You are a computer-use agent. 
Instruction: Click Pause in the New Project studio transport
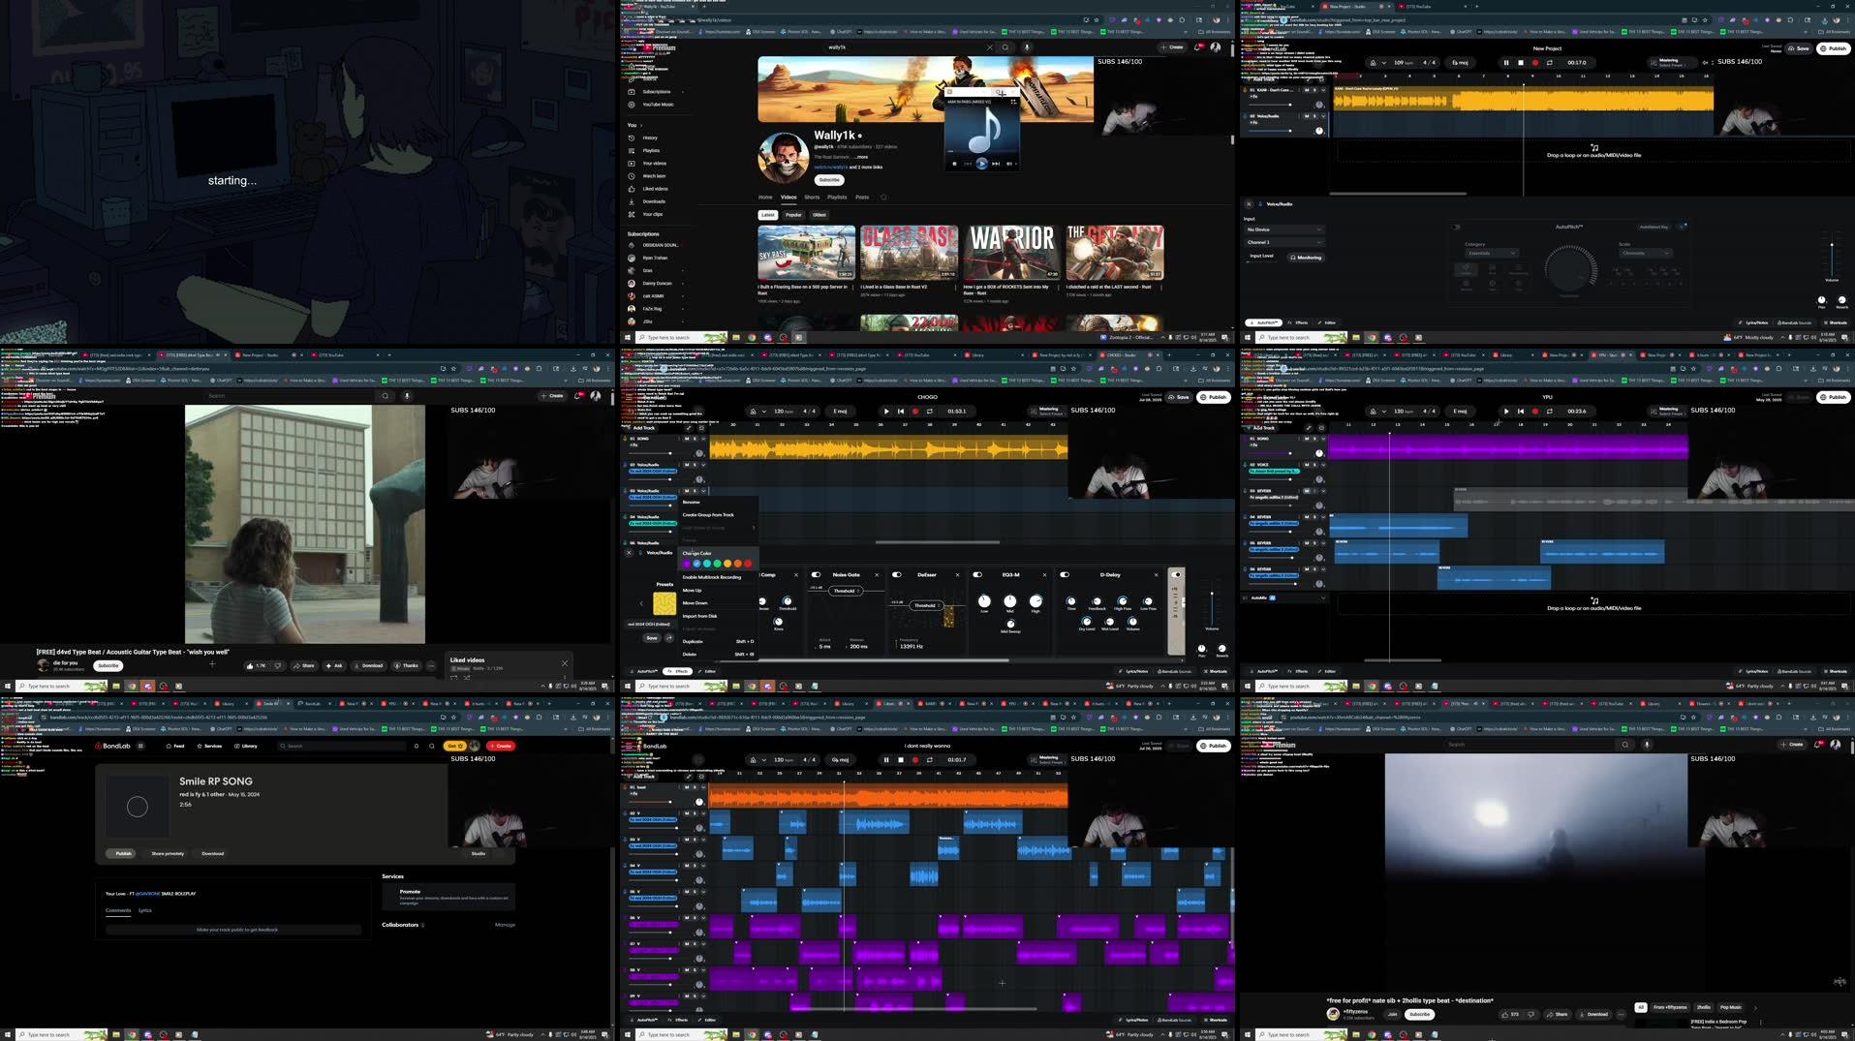point(1506,62)
